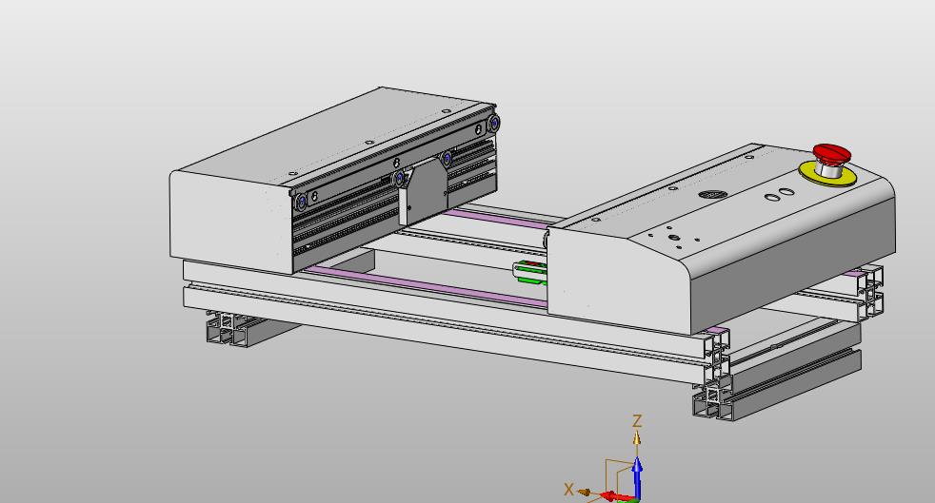Select the blue Z-axis arrow of triad
The image size is (935, 503).
(637, 477)
